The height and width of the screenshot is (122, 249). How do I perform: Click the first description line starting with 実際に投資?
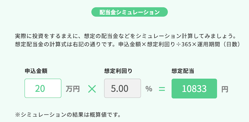pos(125,36)
